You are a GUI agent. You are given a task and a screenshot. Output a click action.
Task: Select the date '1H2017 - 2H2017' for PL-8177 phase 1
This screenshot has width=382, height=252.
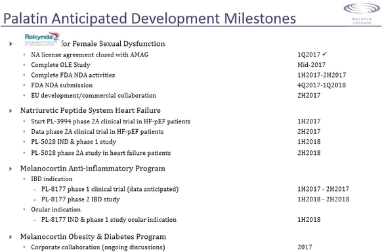[324, 189]
